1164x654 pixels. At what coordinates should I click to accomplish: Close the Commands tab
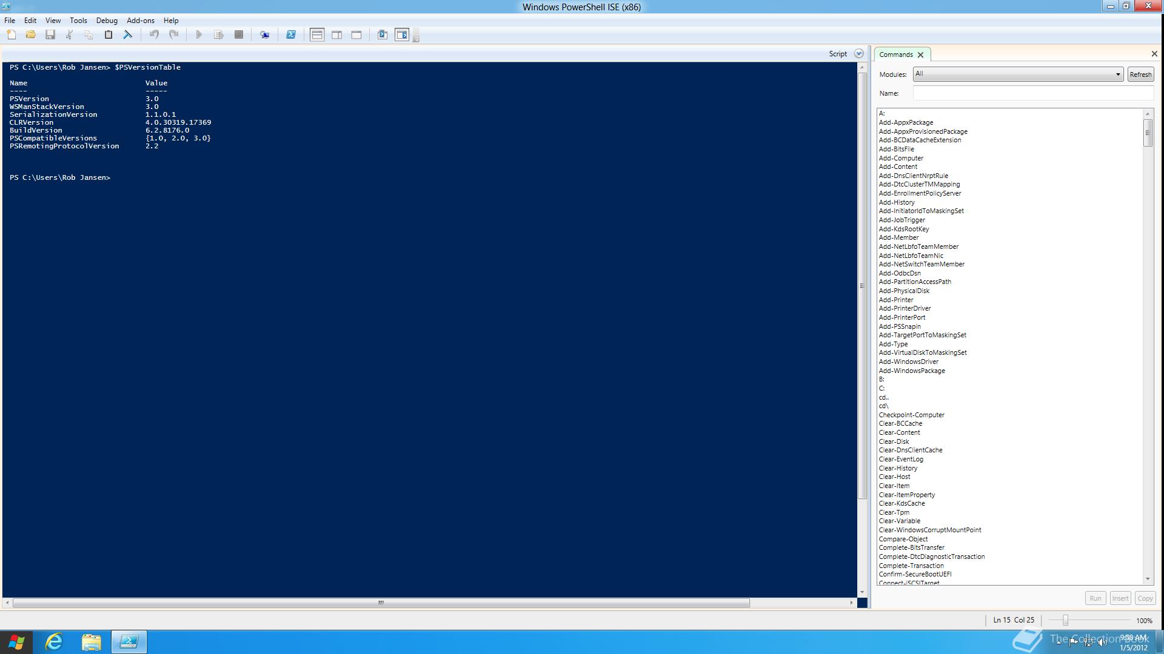(921, 54)
